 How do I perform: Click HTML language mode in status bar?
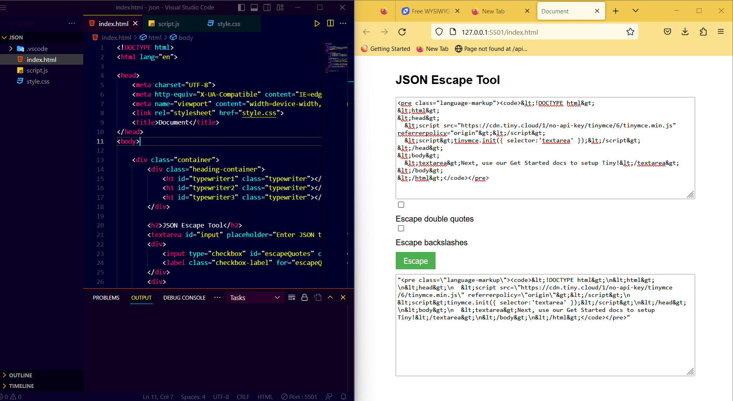pos(265,397)
